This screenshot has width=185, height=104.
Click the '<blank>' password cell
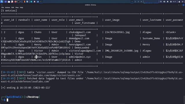tap(171, 32)
